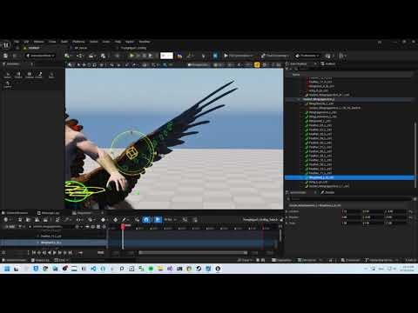Click the timeline horizontal range scrollbar
418x313 pixels.
click(193, 253)
